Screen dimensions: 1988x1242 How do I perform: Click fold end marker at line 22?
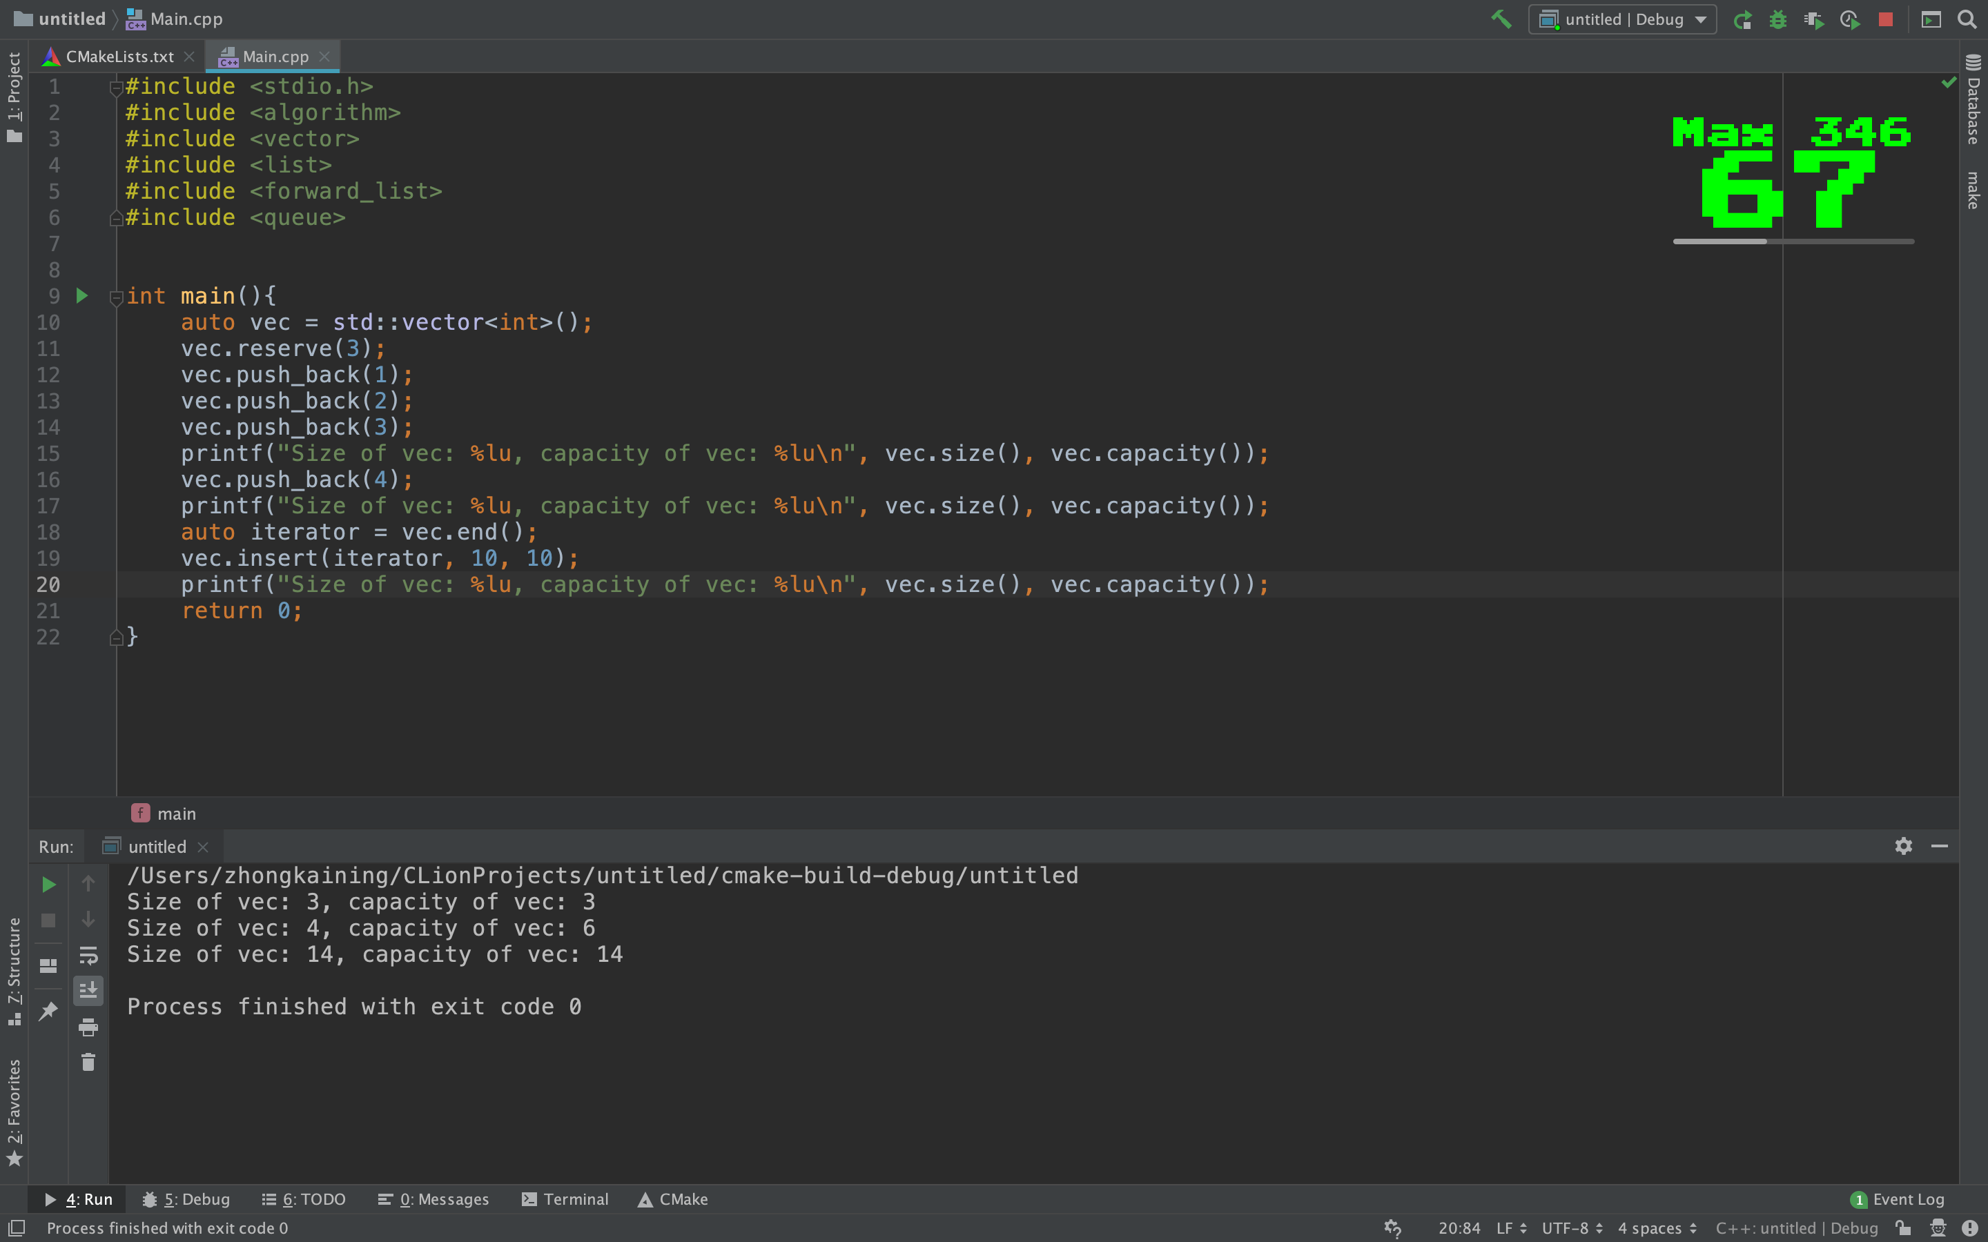coord(116,638)
